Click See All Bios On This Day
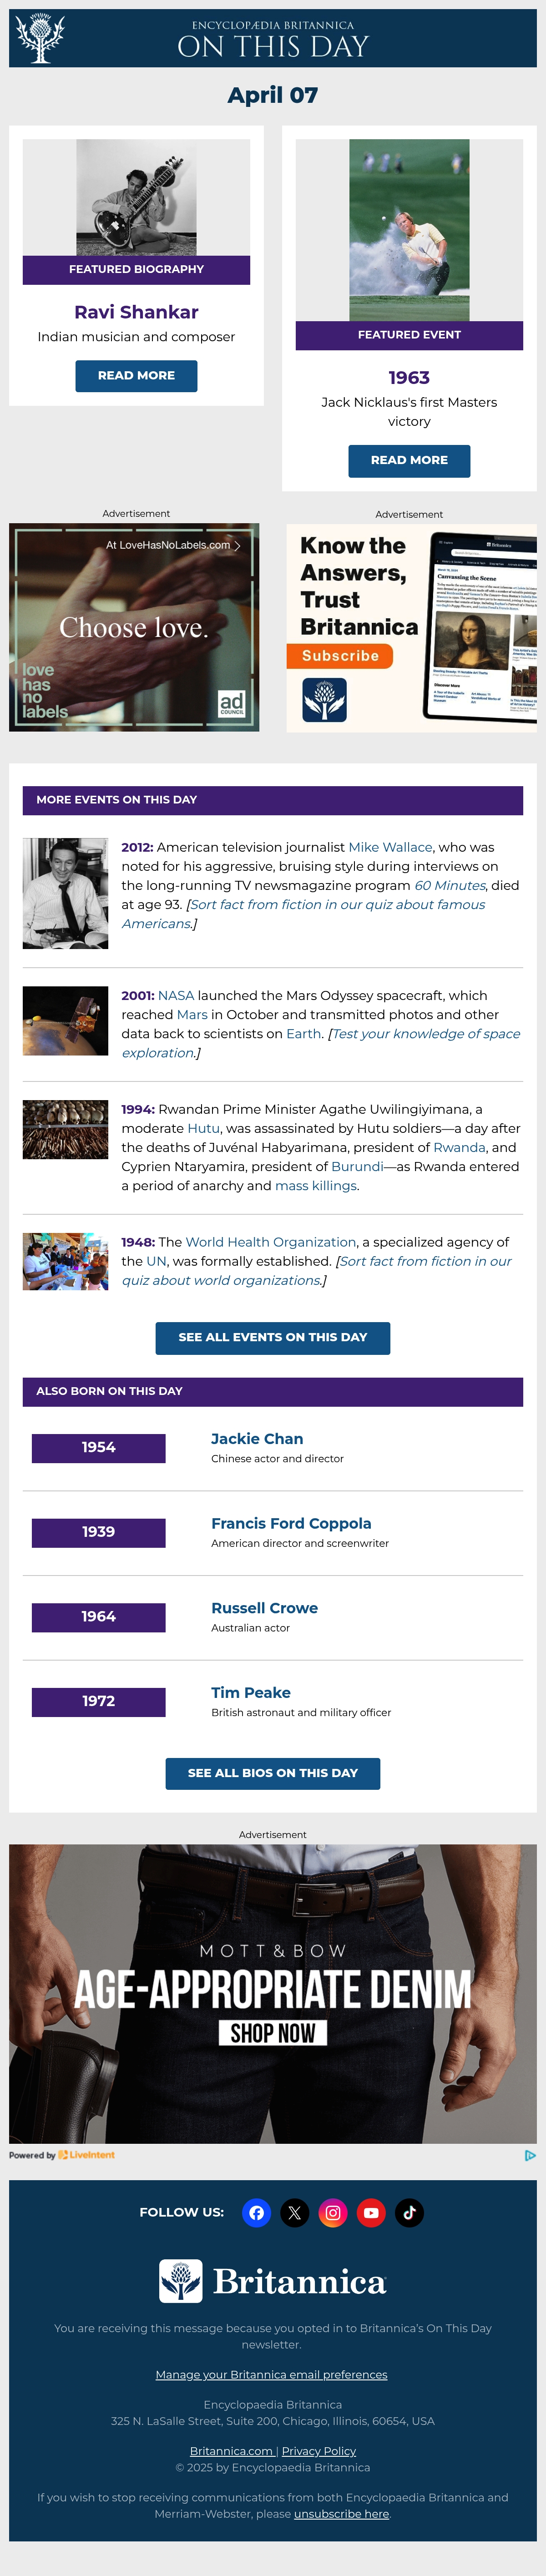 (273, 1773)
